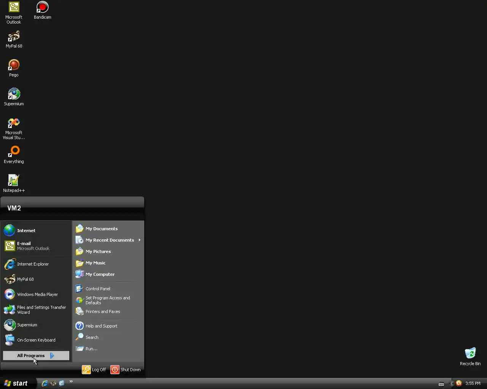This screenshot has width=487, height=389.
Task: Select the Microsoft Visual Studio desktop shortcut
Action: 14,128
